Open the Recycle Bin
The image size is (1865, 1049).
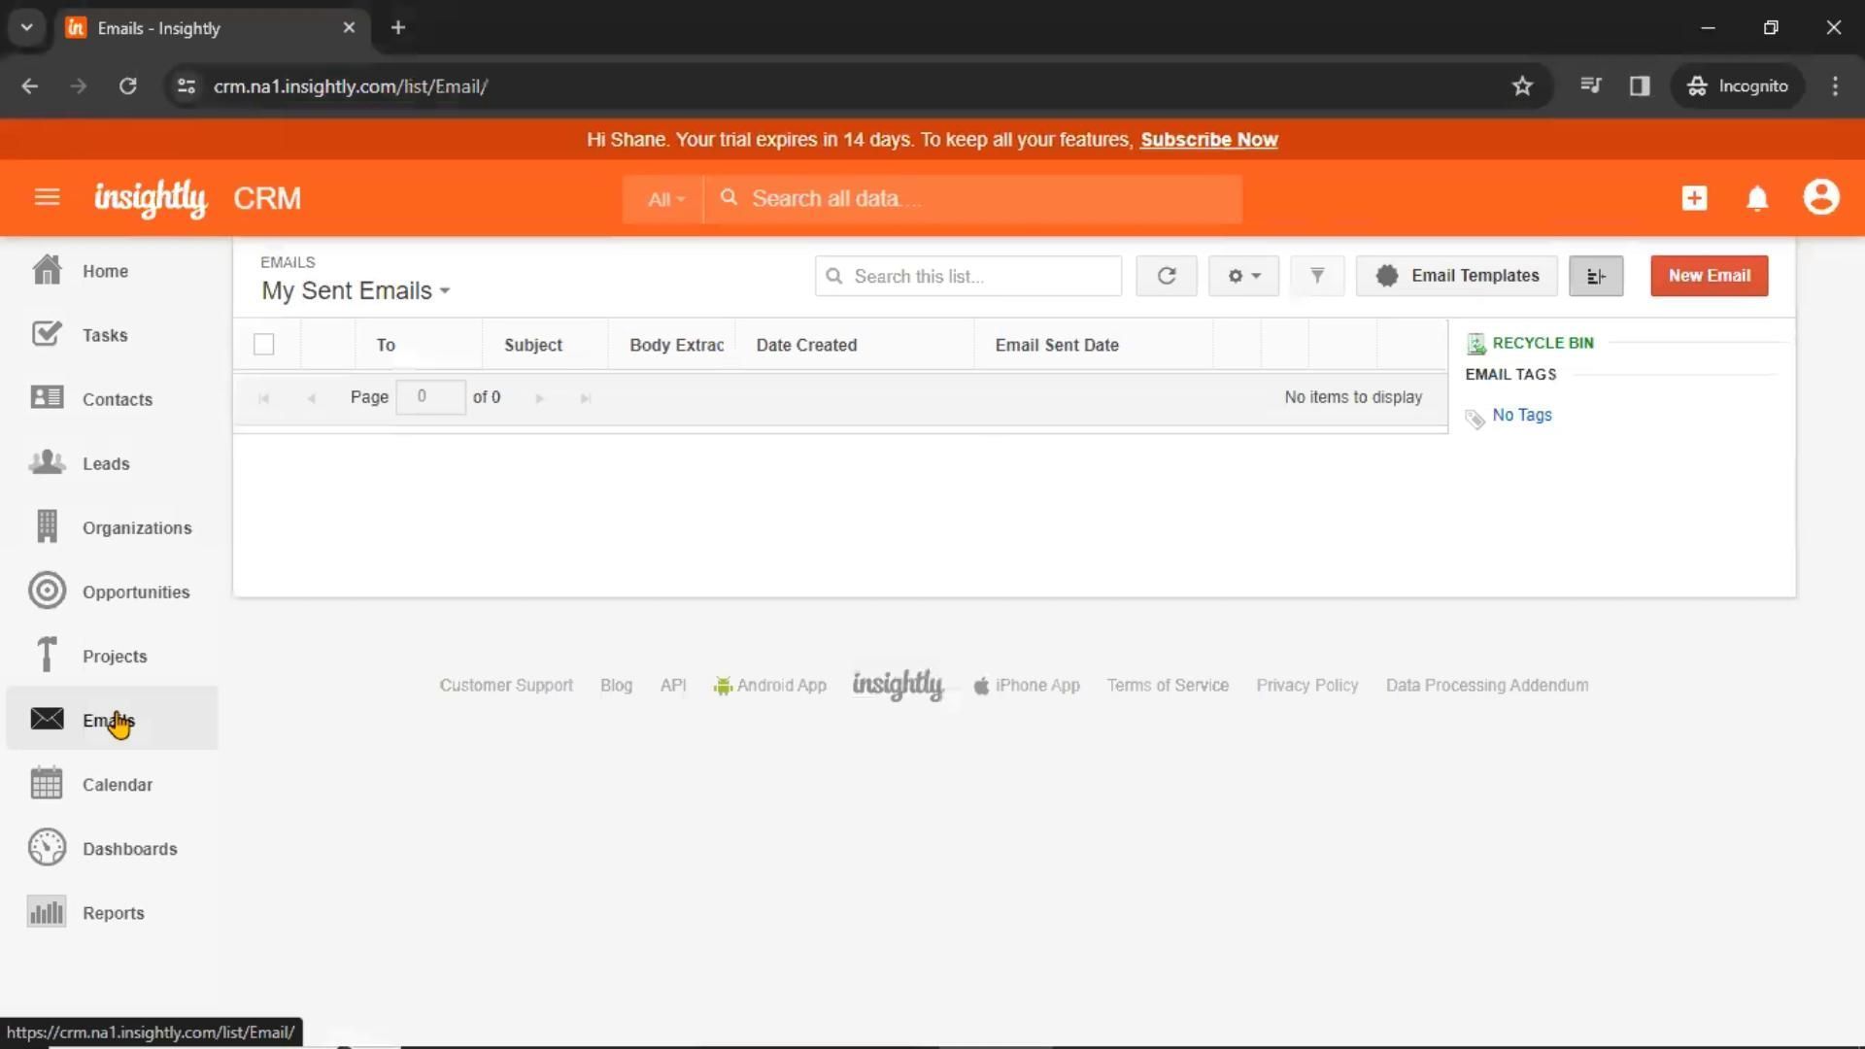1542,343
